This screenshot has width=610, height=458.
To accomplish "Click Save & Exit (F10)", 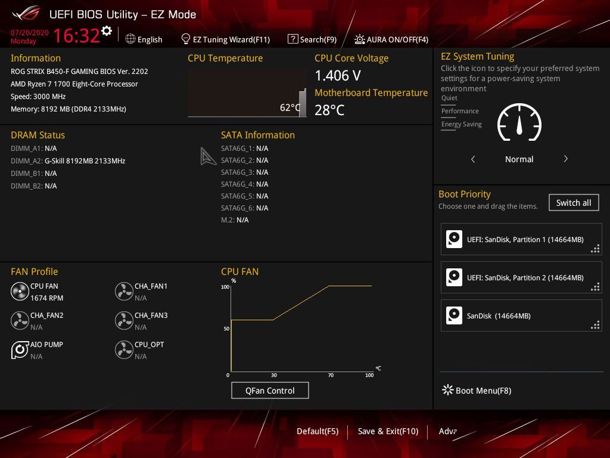I will (x=388, y=431).
